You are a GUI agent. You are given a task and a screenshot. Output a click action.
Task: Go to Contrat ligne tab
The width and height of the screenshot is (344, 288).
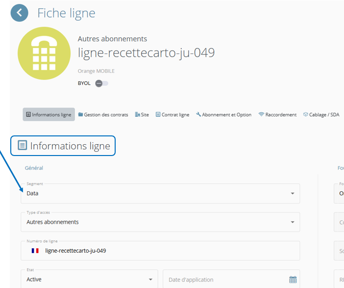point(172,115)
